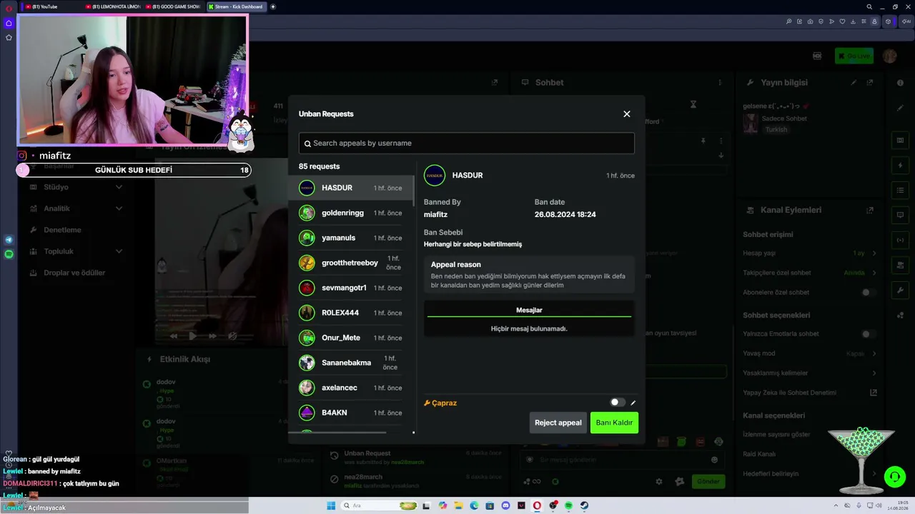Select goldenringg unban request

(x=351, y=213)
